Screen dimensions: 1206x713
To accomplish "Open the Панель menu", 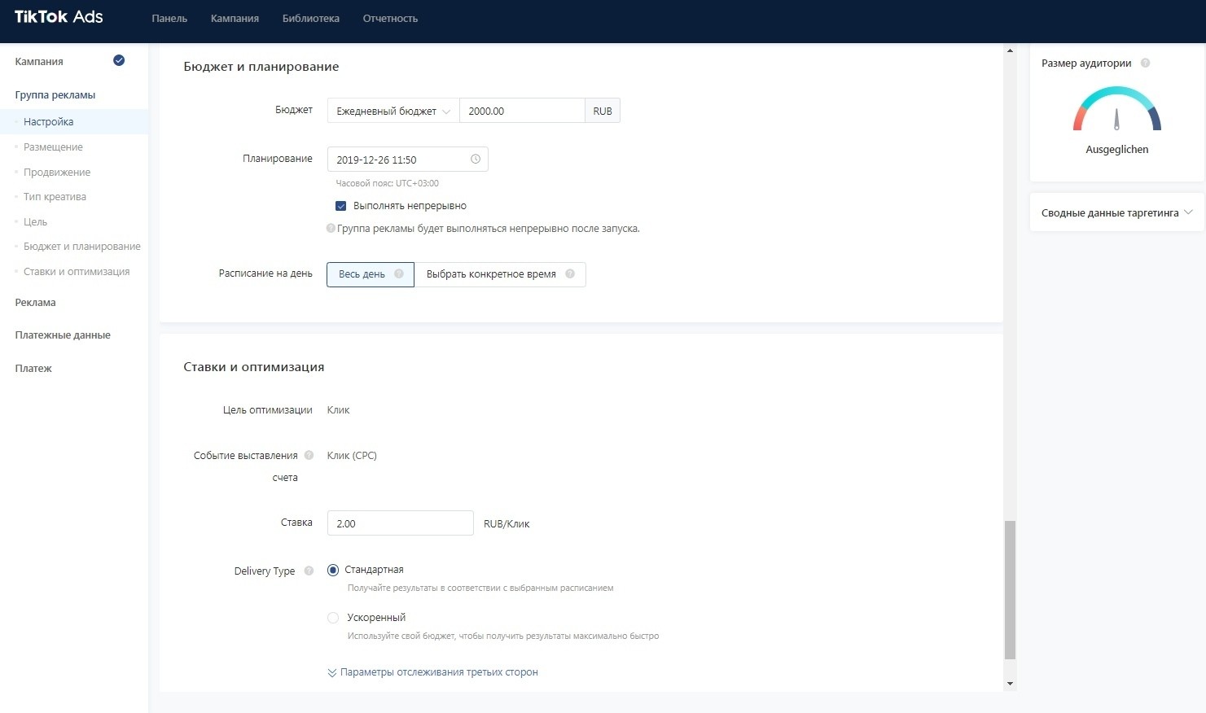I will (169, 18).
